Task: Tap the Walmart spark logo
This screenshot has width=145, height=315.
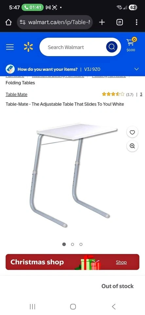Action: [28, 47]
